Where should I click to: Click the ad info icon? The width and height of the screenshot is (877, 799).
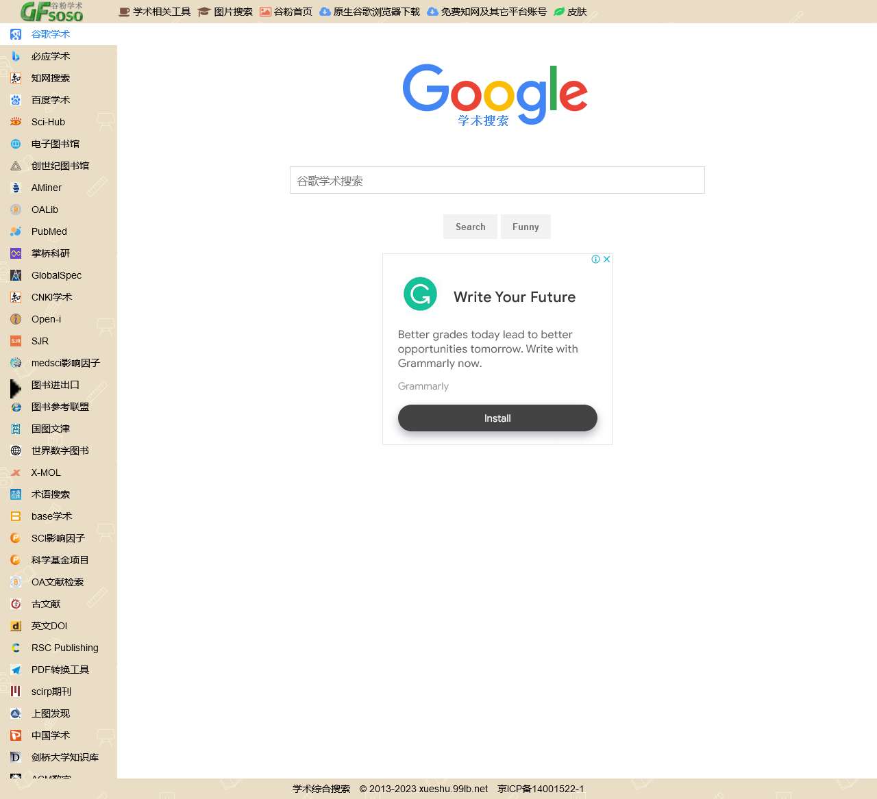click(x=596, y=259)
